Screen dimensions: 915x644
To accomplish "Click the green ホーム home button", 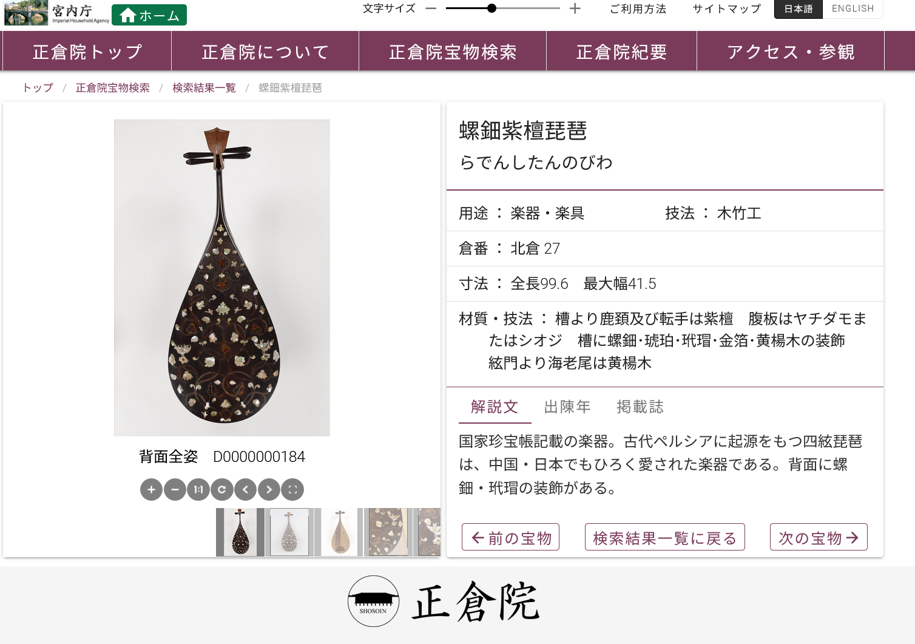I will tap(149, 15).
